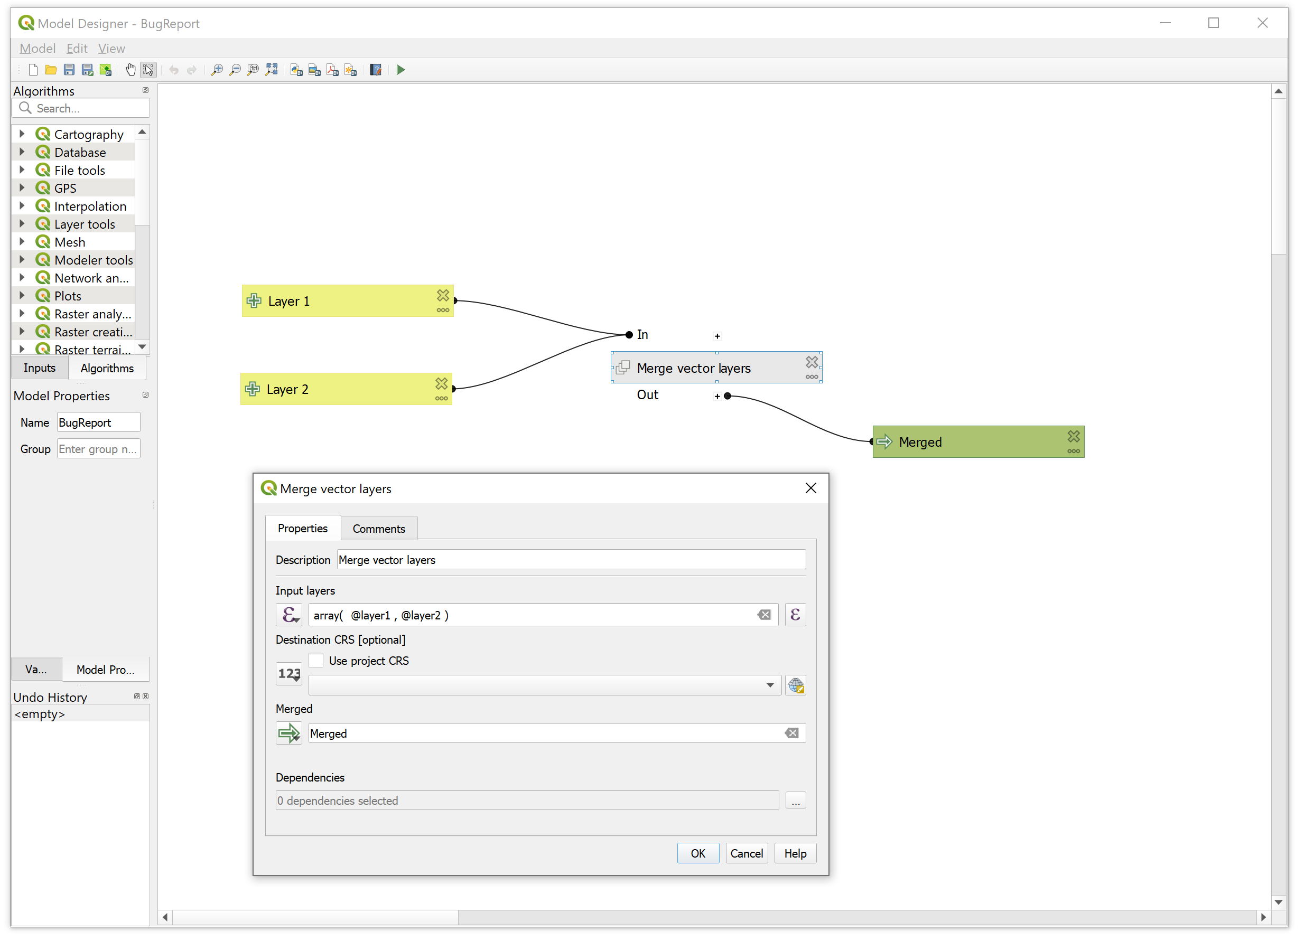1305x941 pixels.
Task: Open the CRS selector globe icon
Action: (x=796, y=685)
